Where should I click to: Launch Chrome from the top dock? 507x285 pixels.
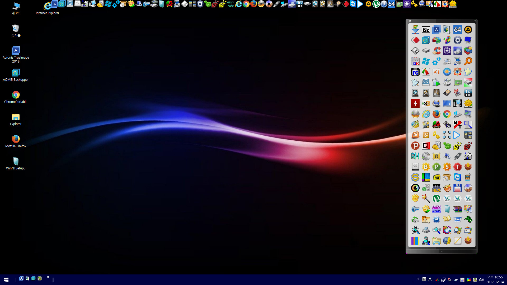[246, 4]
